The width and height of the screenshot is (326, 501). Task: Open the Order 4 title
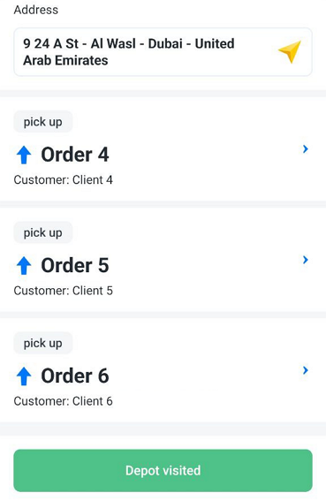pyautogui.click(x=75, y=155)
